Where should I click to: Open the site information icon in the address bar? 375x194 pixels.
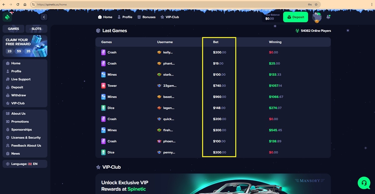[33, 5]
